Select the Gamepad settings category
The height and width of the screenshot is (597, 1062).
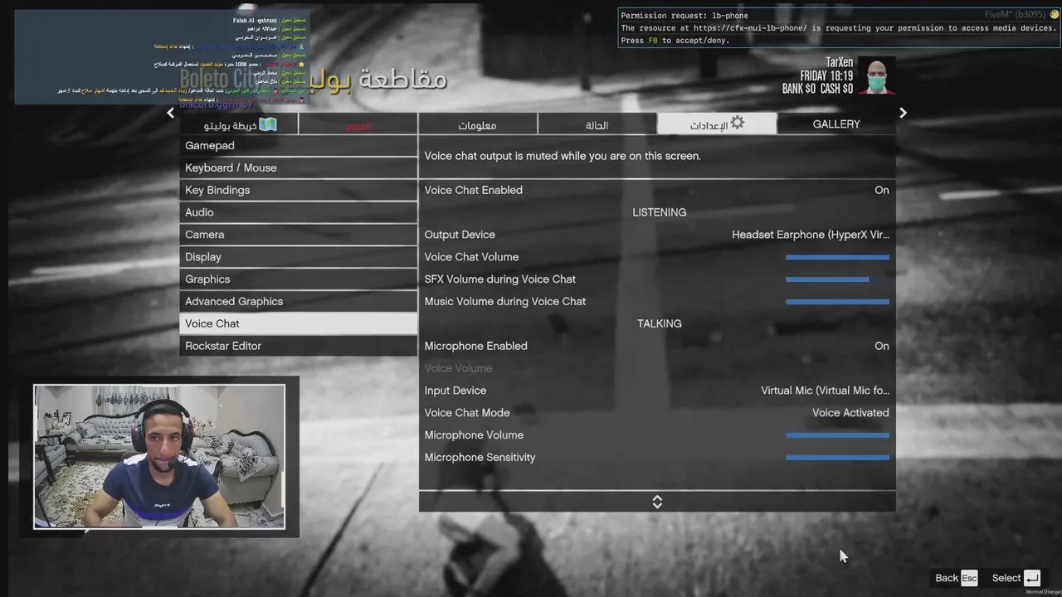click(298, 146)
